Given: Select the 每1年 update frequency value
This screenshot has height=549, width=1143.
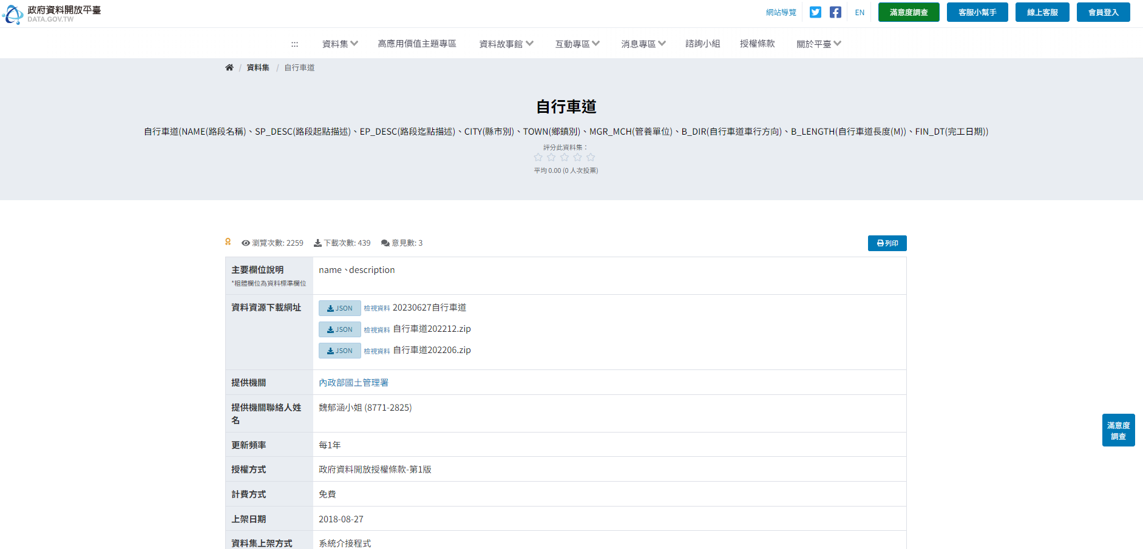Looking at the screenshot, I should pyautogui.click(x=330, y=445).
